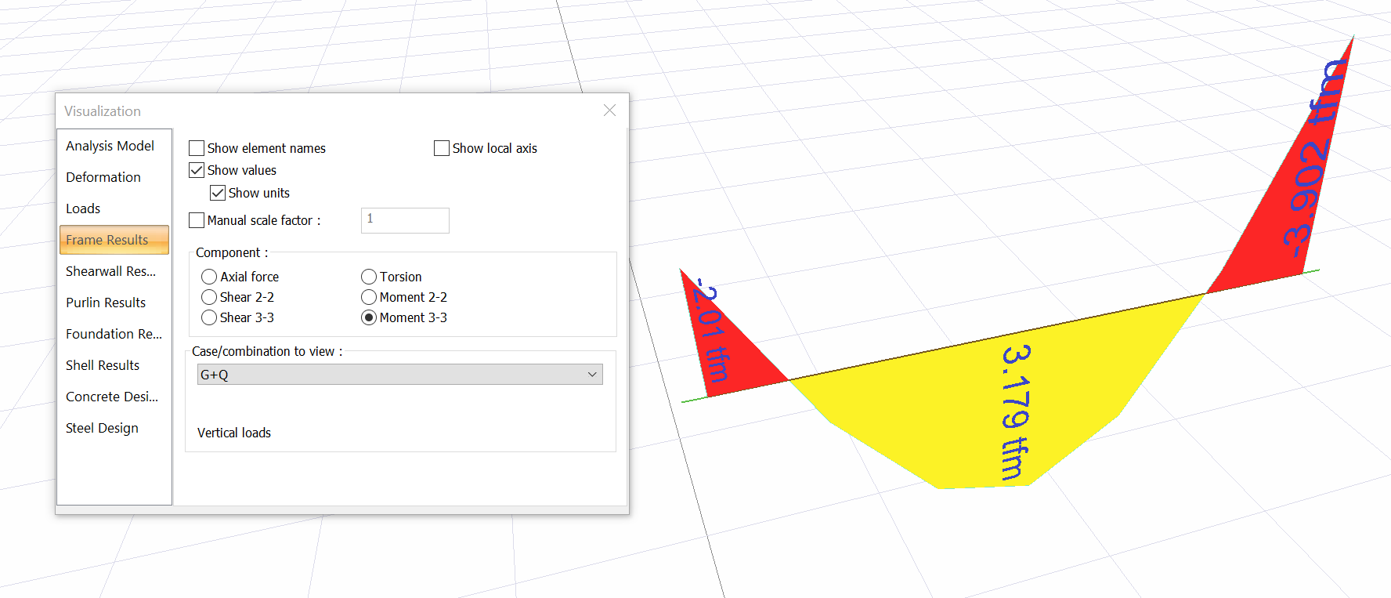Select the Steel Design tab

(x=102, y=428)
